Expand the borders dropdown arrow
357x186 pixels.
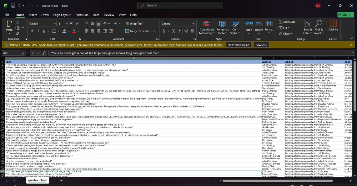point(59,31)
